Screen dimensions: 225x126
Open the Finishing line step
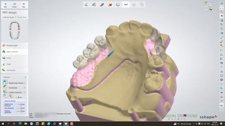[15, 70]
